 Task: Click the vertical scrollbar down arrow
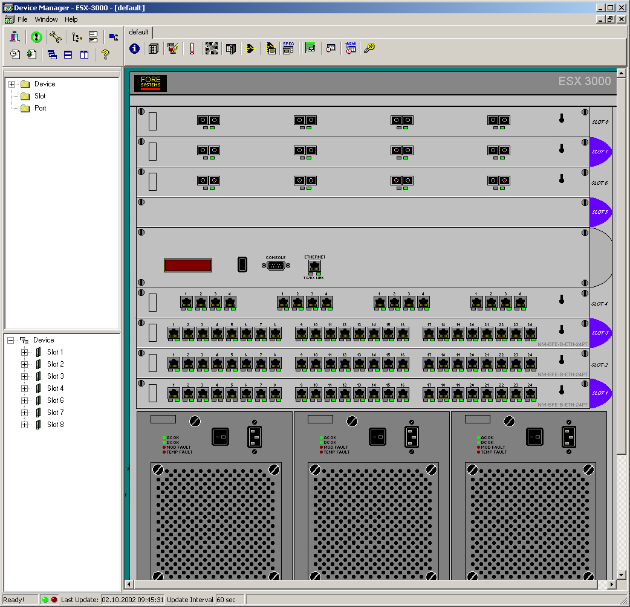pyautogui.click(x=621, y=574)
